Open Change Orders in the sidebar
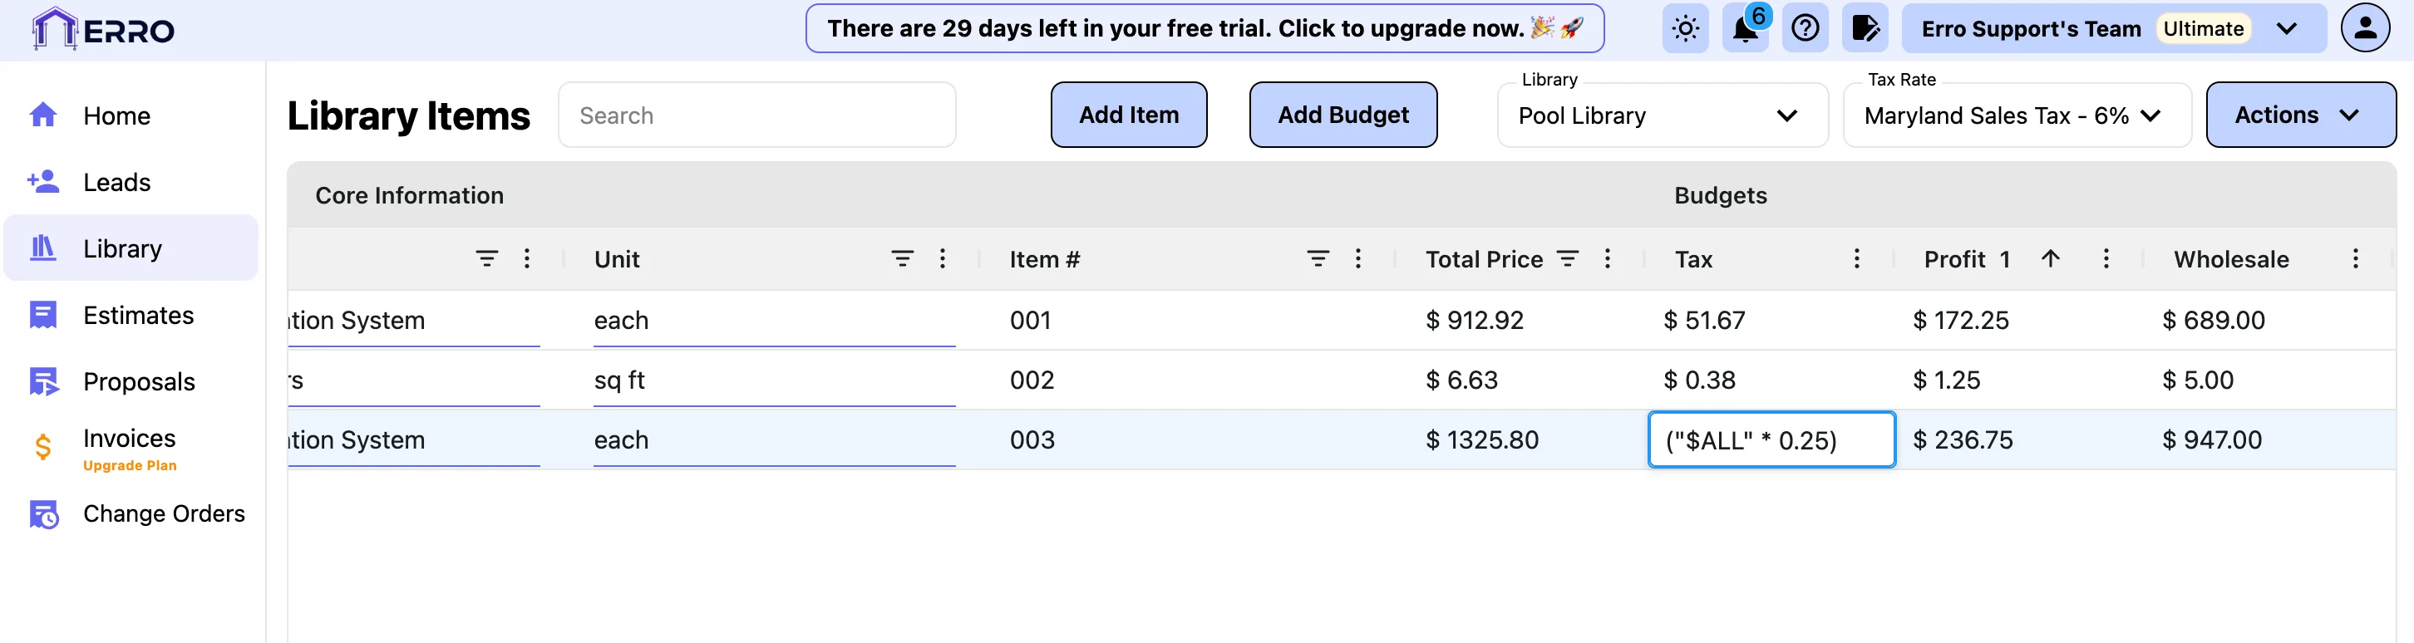The width and height of the screenshot is (2414, 643). [163, 514]
